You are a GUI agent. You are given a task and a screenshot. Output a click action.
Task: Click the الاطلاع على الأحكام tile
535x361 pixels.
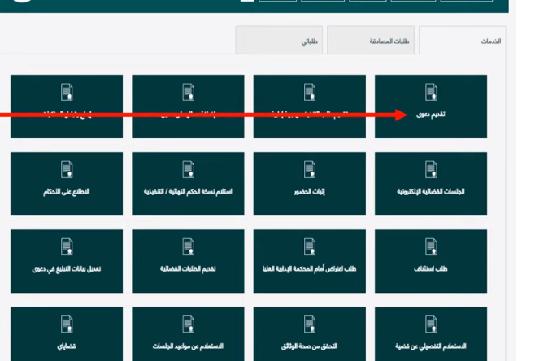coord(67,183)
